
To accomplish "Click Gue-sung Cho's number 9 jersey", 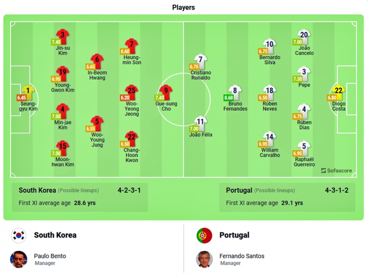I will (166, 92).
